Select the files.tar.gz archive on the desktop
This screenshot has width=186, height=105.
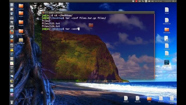21,41
